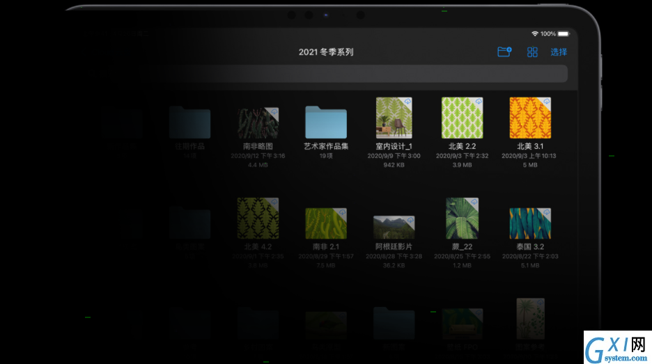Tap the 选择 button
The width and height of the screenshot is (652, 364).
[559, 52]
